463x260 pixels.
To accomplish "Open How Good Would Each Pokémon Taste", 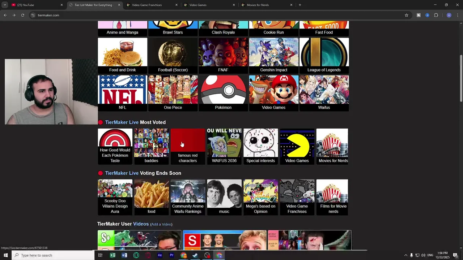I will coord(115,146).
